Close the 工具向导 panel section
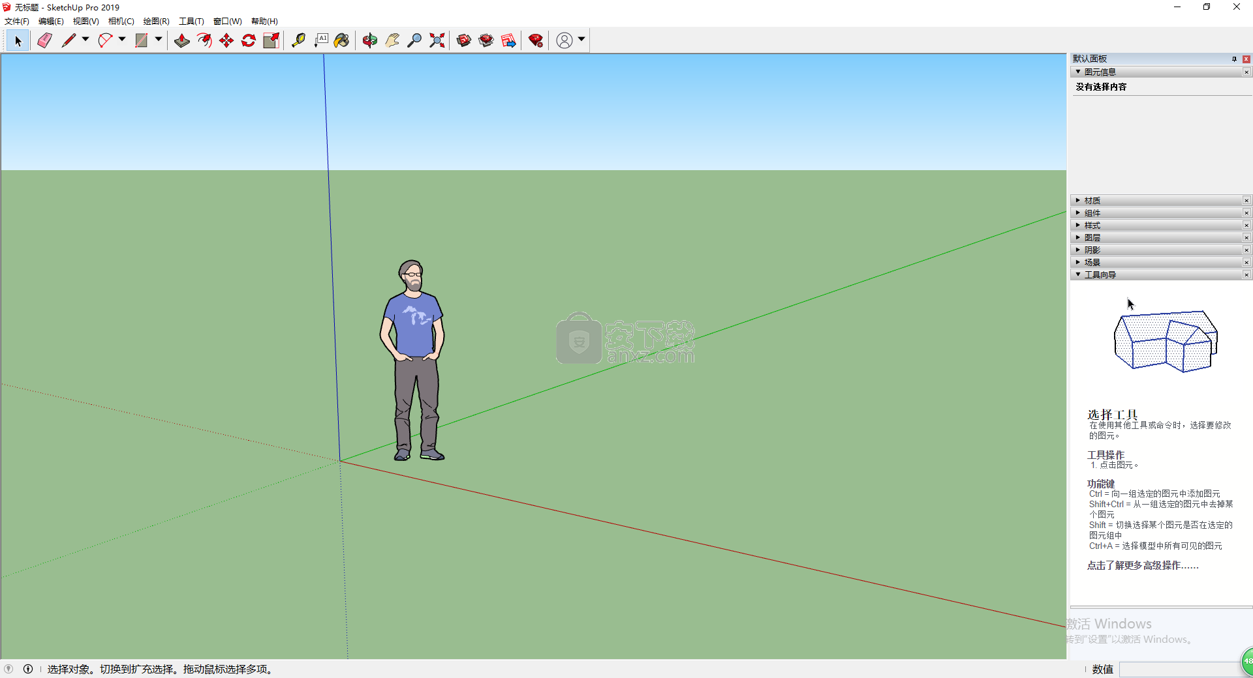Screen dimensions: 1253x678 click(1246, 274)
